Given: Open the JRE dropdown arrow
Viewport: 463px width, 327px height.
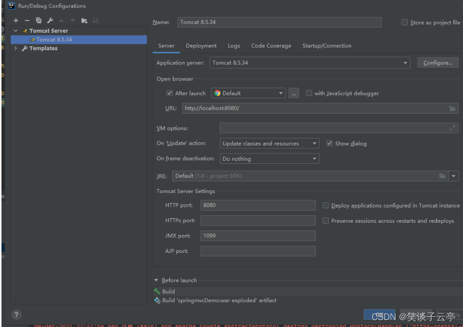Looking at the screenshot, I should pos(453,176).
